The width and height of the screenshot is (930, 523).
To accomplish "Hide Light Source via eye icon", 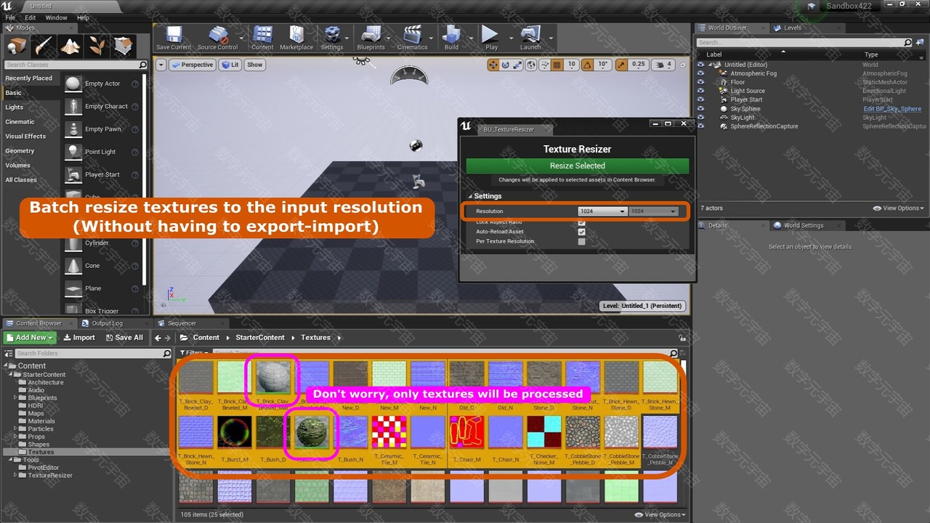I will (700, 91).
